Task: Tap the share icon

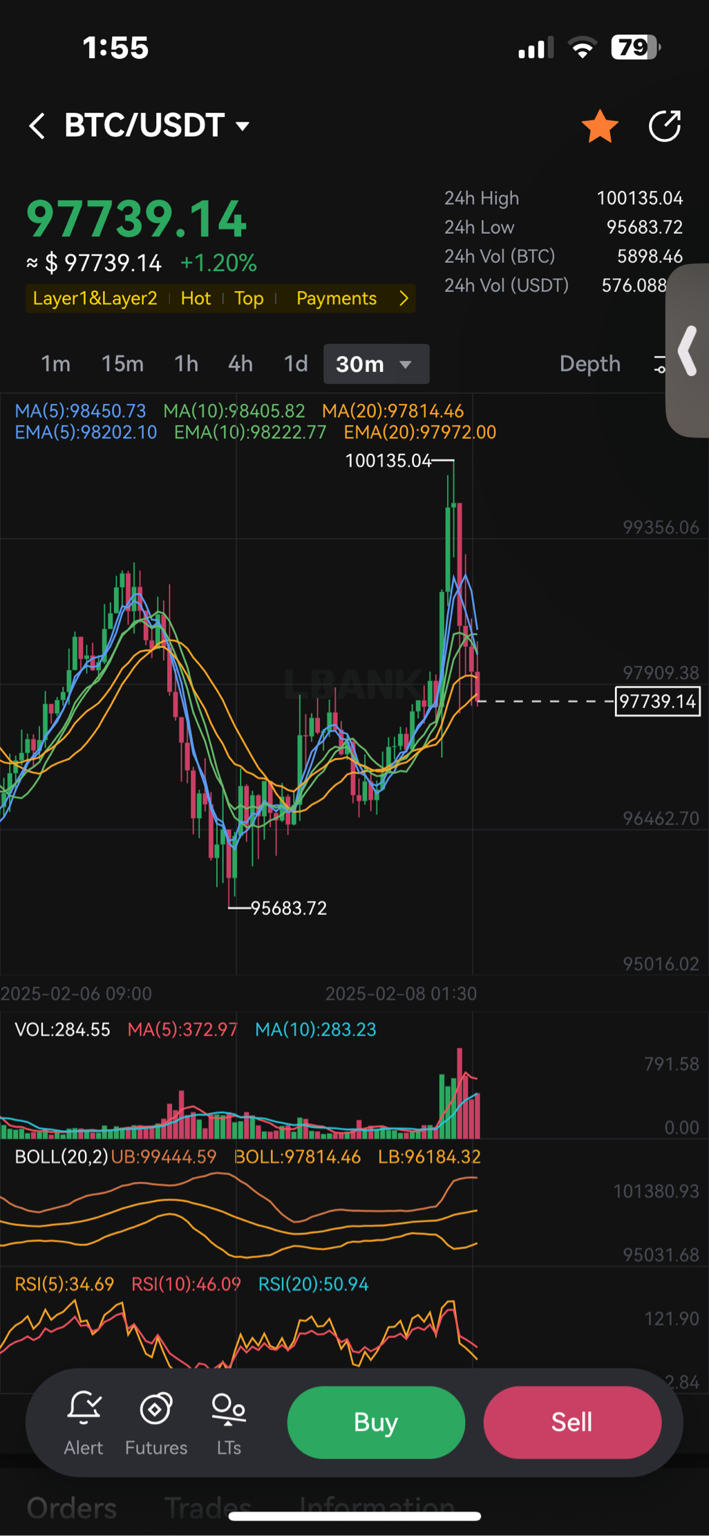Action: tap(665, 127)
